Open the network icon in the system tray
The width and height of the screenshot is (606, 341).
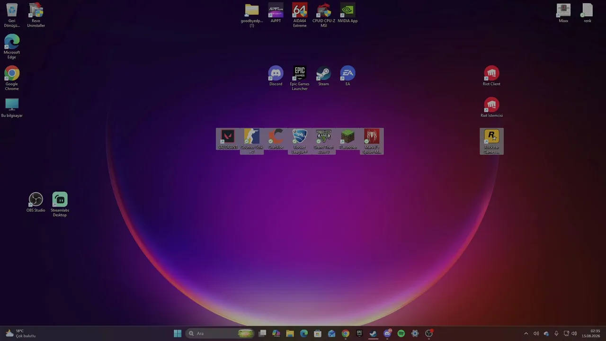click(x=566, y=333)
